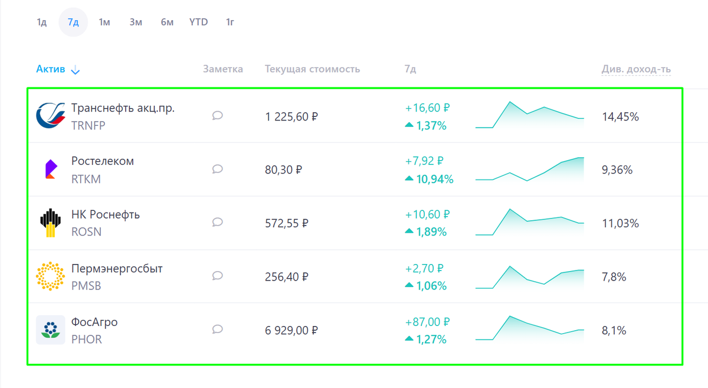The height and width of the screenshot is (388, 708).
Task: Click the +2,70 ₽ change value
Action: 425,269
